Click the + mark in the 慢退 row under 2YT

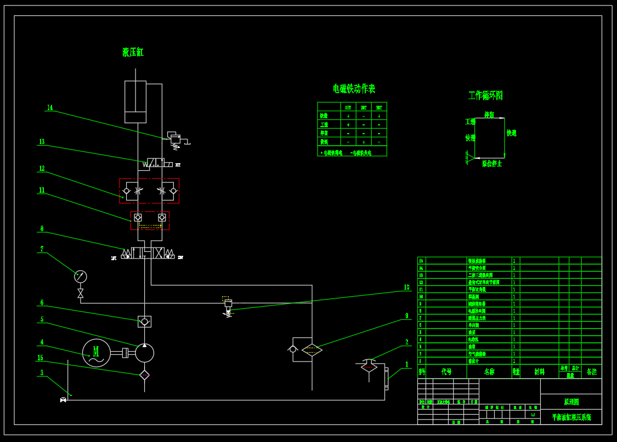coord(364,142)
